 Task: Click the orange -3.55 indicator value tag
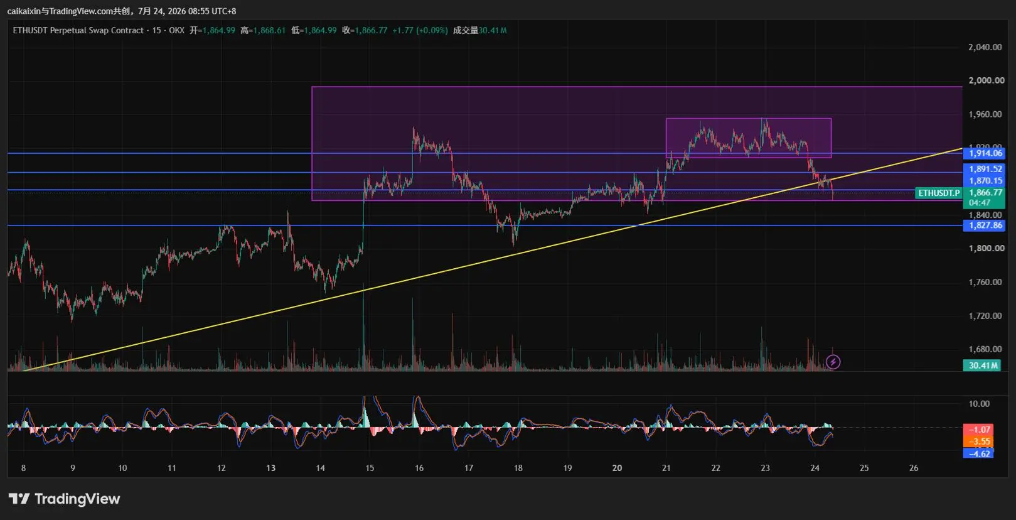click(978, 441)
